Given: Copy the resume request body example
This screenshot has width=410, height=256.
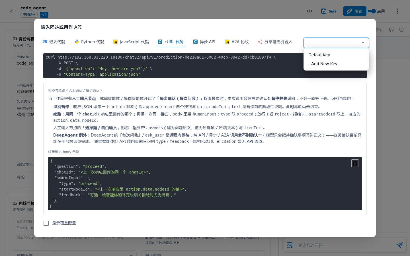Looking at the screenshot, I should pyautogui.click(x=355, y=163).
